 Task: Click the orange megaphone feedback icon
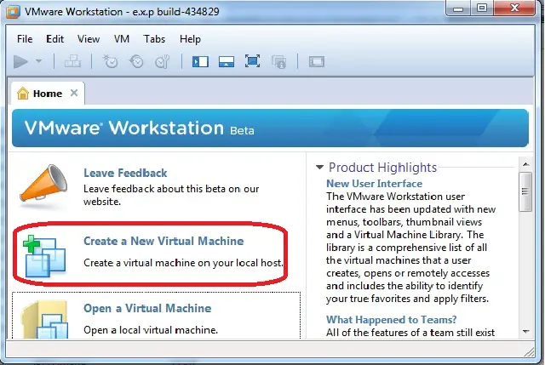(43, 184)
